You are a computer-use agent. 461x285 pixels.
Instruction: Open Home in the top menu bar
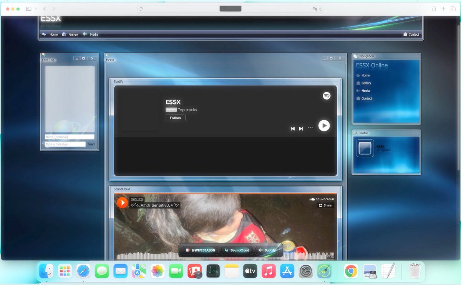coord(50,34)
